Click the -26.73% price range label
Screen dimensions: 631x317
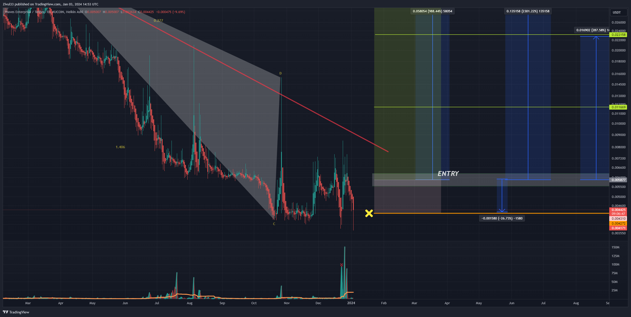click(x=502, y=218)
